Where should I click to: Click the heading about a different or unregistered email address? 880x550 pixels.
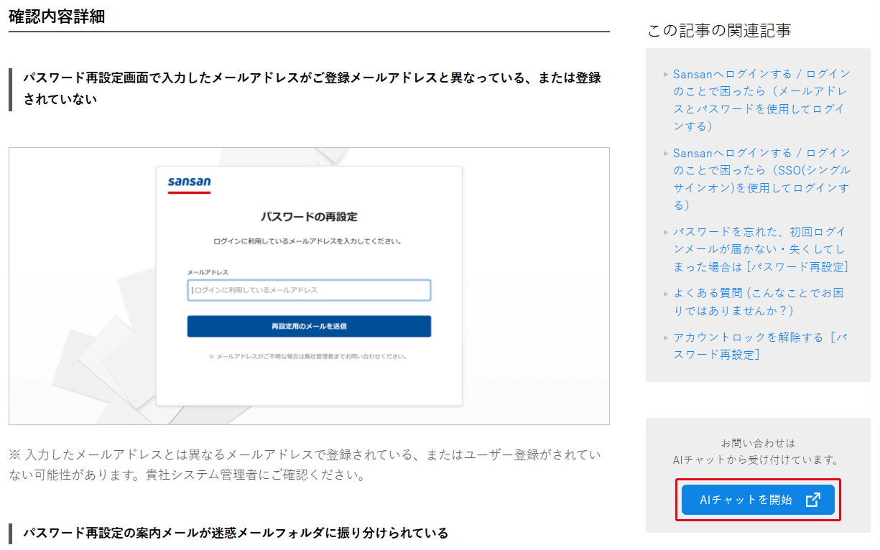pyautogui.click(x=312, y=88)
